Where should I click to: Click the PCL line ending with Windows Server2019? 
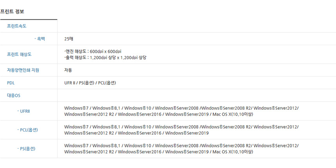136,133
